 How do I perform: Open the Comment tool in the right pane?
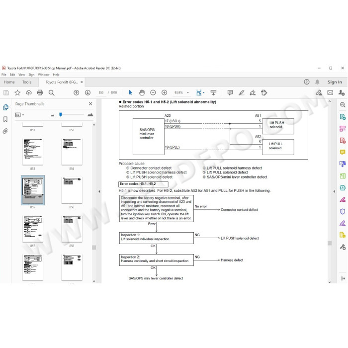click(343, 152)
